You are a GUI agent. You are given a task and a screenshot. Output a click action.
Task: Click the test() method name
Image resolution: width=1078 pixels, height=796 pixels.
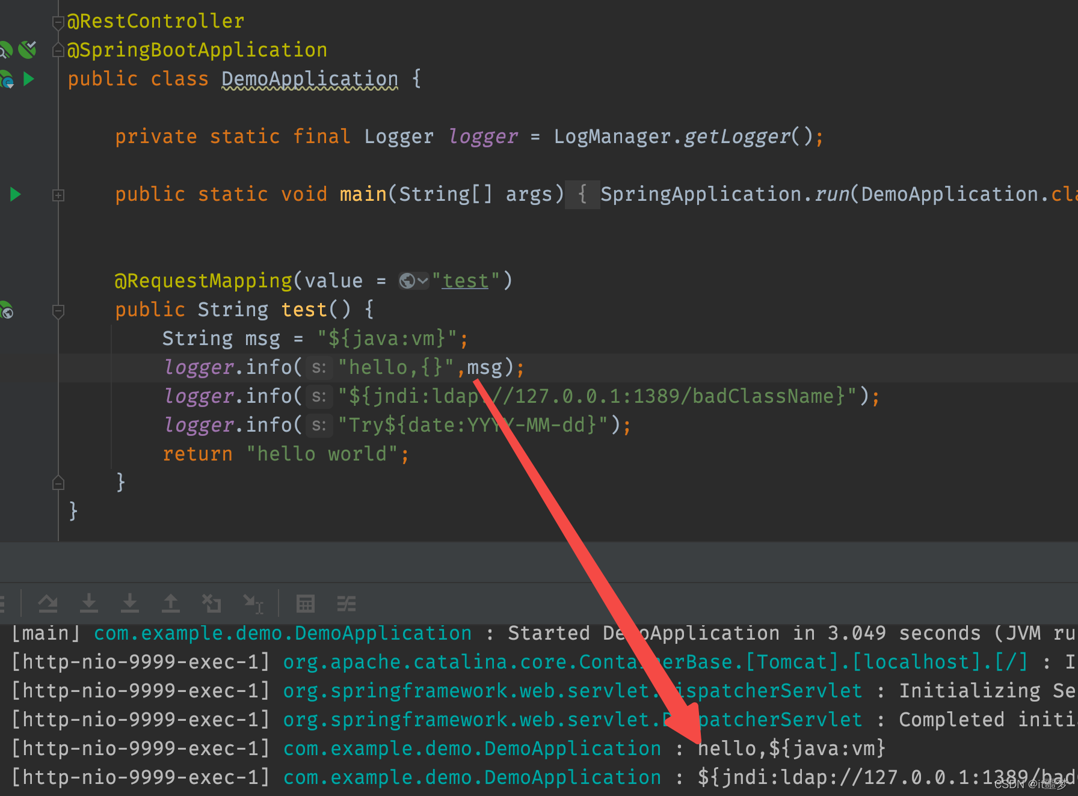point(304,310)
